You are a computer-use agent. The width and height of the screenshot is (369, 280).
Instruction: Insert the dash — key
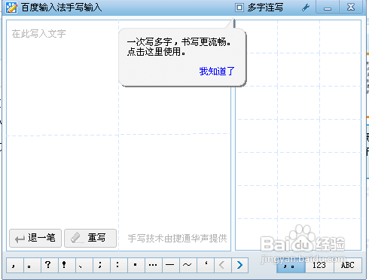(171, 265)
